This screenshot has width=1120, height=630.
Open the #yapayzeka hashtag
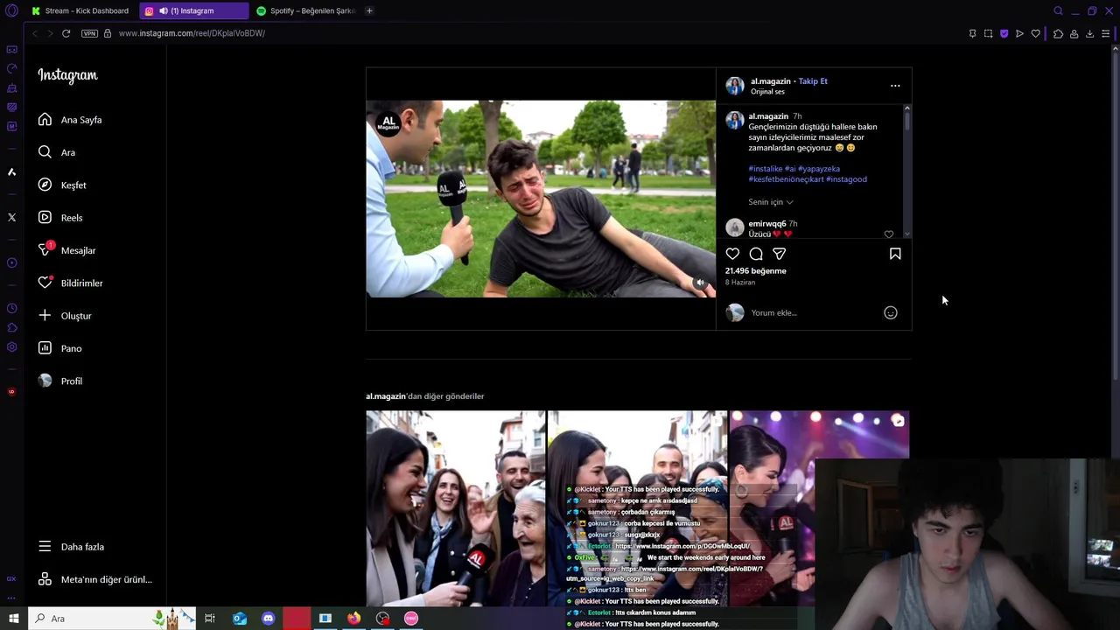click(819, 169)
